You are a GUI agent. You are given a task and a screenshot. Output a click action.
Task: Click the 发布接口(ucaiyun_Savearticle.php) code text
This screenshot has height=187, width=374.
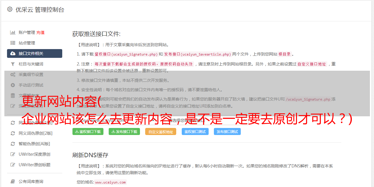tap(198, 54)
